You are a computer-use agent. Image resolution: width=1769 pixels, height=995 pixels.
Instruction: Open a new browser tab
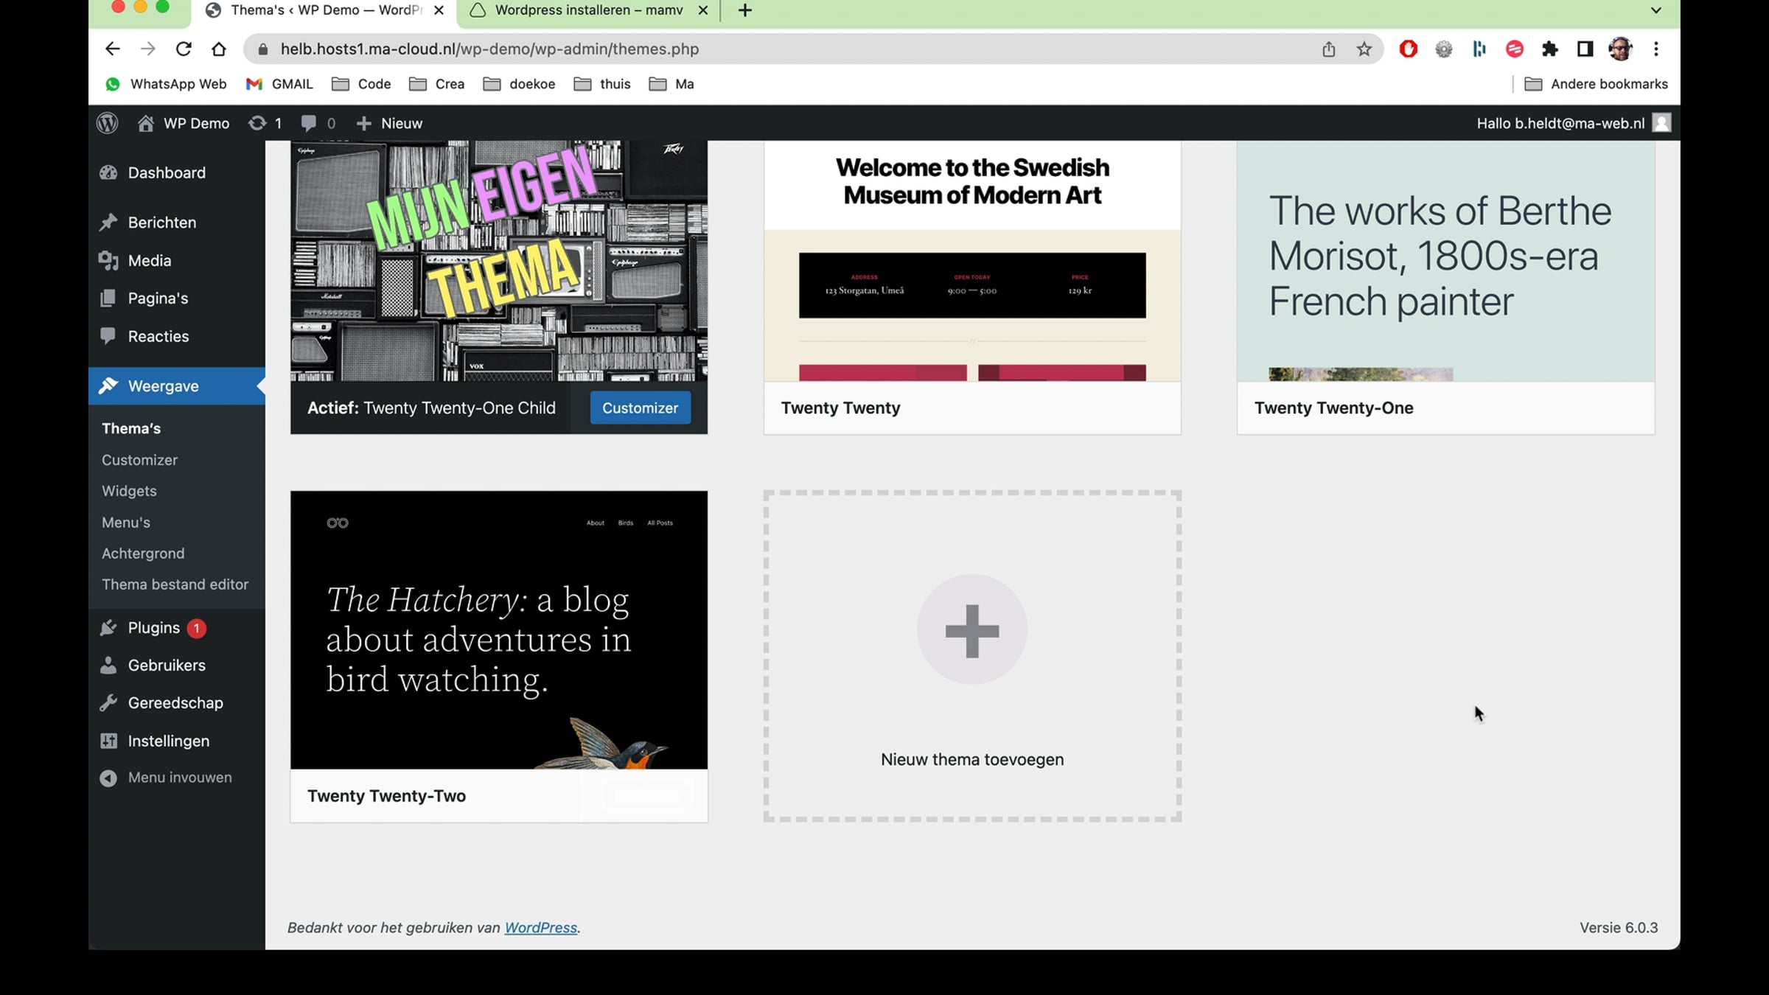744,10
